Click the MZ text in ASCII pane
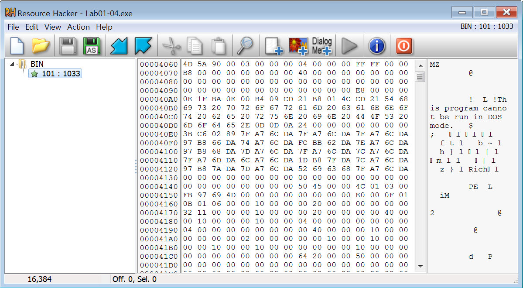The height and width of the screenshot is (288, 523). click(x=434, y=65)
